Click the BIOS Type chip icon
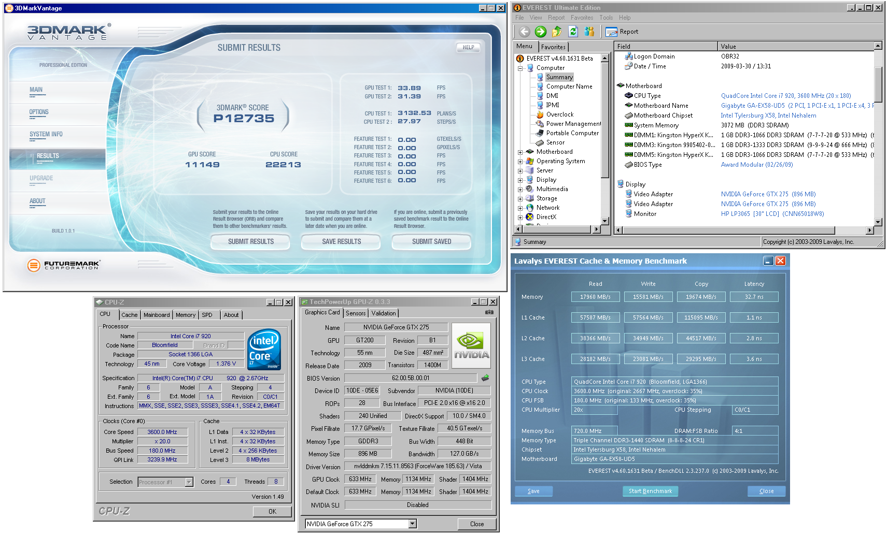Image resolution: width=887 pixels, height=536 pixels. coord(629,165)
